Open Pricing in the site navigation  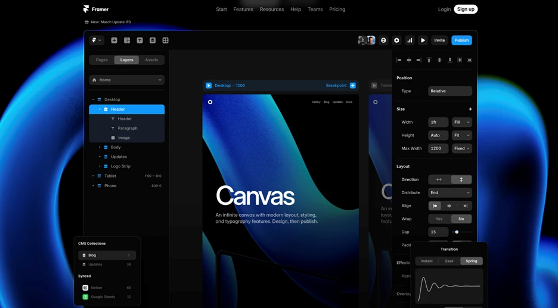point(337,10)
